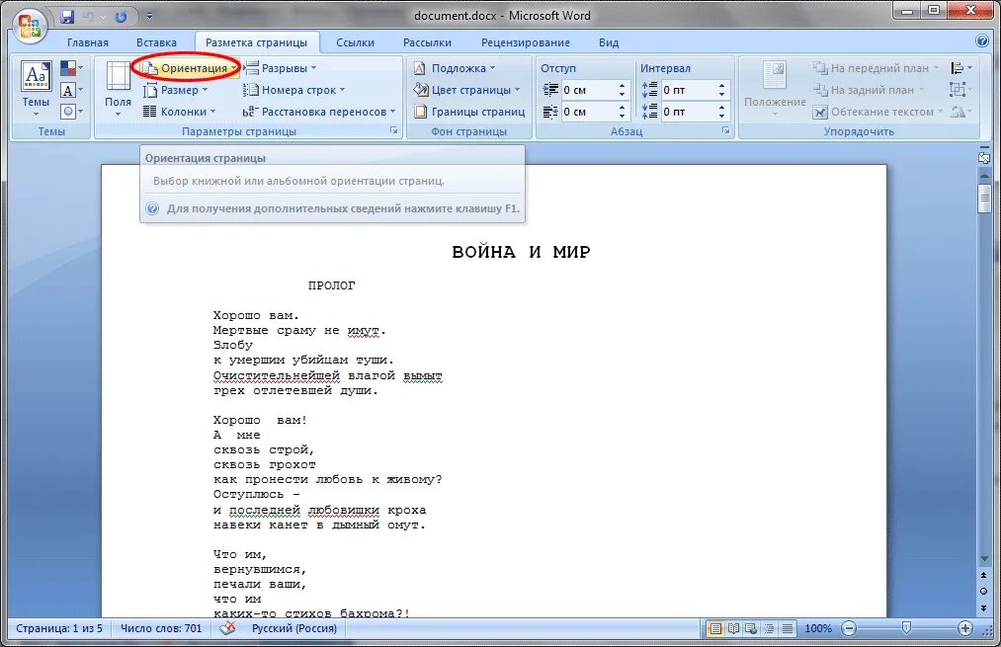Click the zoom slider handle
The height and width of the screenshot is (647, 1001).
pyautogui.click(x=906, y=628)
